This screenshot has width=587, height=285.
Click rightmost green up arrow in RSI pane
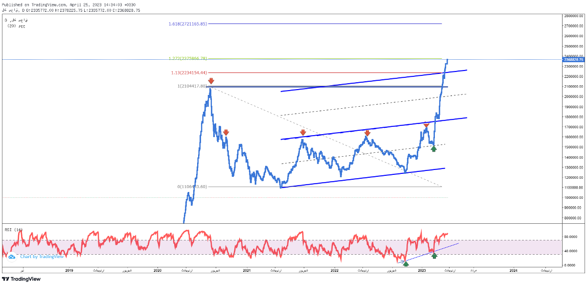pyautogui.click(x=434, y=256)
